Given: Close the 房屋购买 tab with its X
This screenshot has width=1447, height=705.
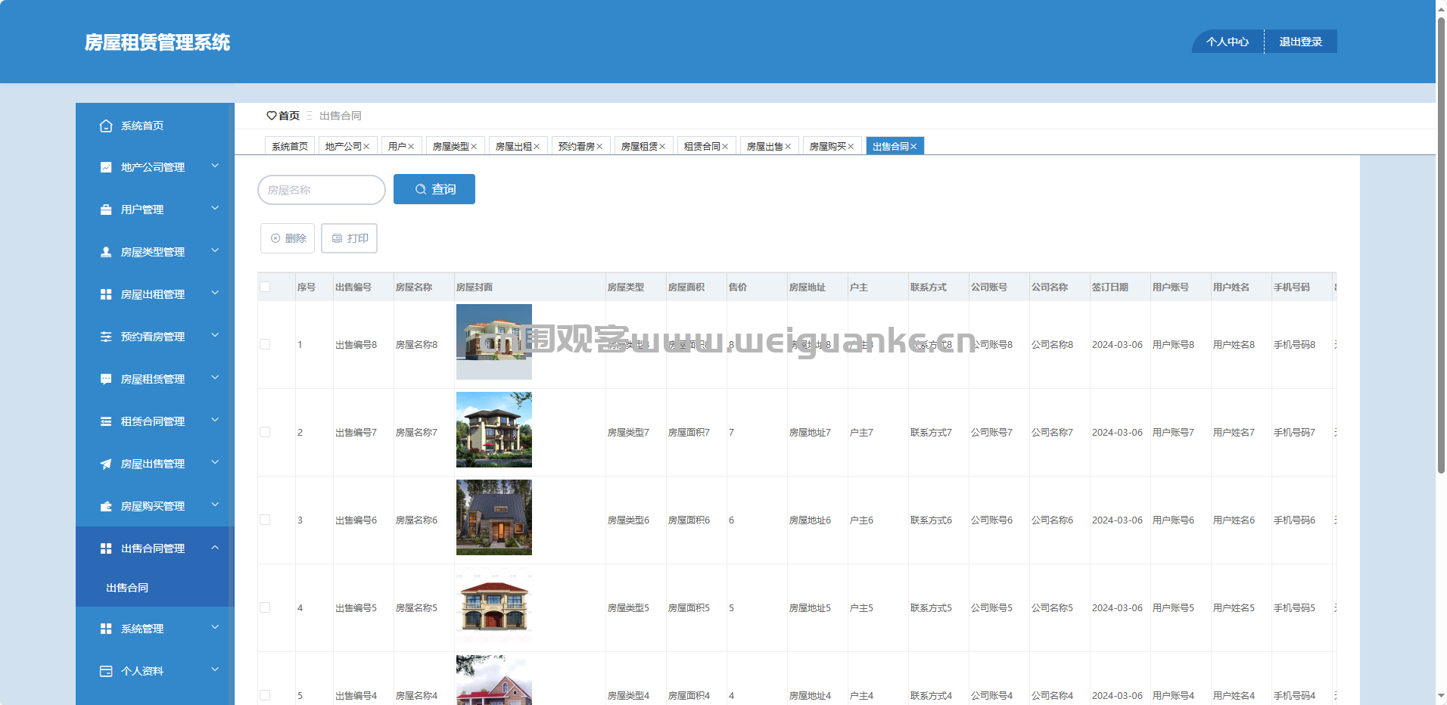Looking at the screenshot, I should tap(851, 147).
